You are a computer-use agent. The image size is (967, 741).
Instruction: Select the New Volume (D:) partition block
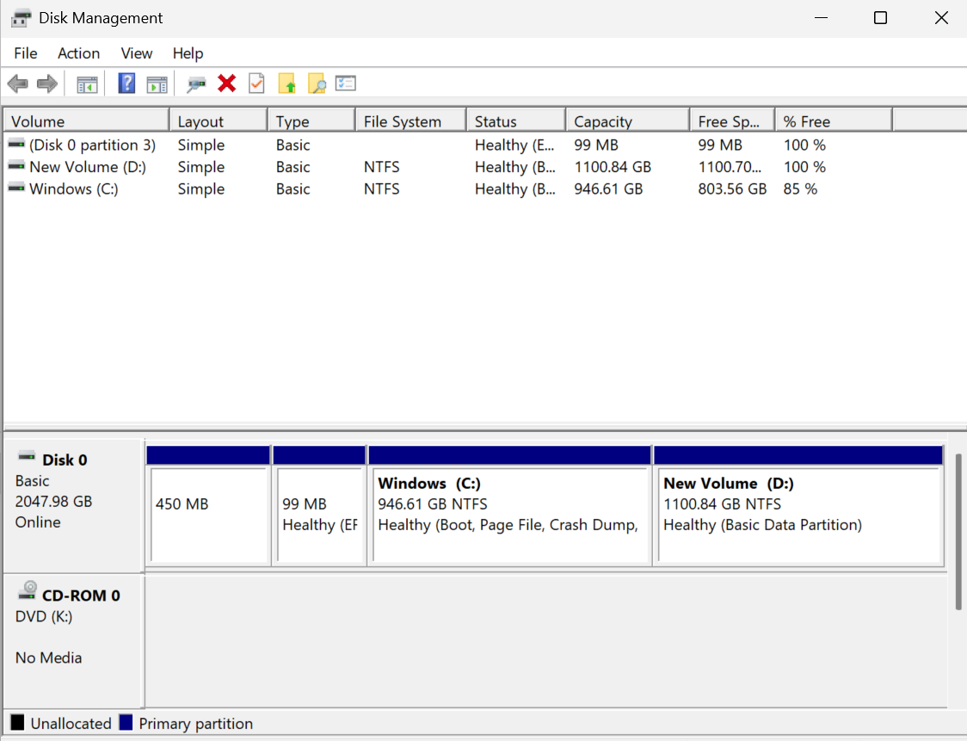[798, 506]
